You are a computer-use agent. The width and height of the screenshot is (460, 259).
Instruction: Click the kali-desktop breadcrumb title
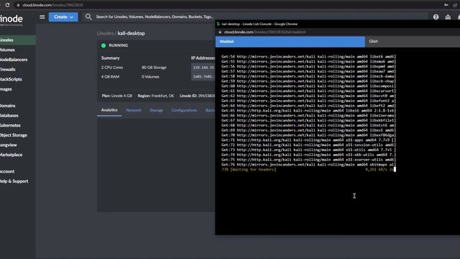[x=131, y=34]
